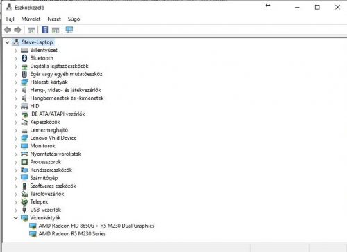This screenshot has height=252, width=347.
Task: Click the Back arrow toolbar icon
Action: [x=8, y=30]
